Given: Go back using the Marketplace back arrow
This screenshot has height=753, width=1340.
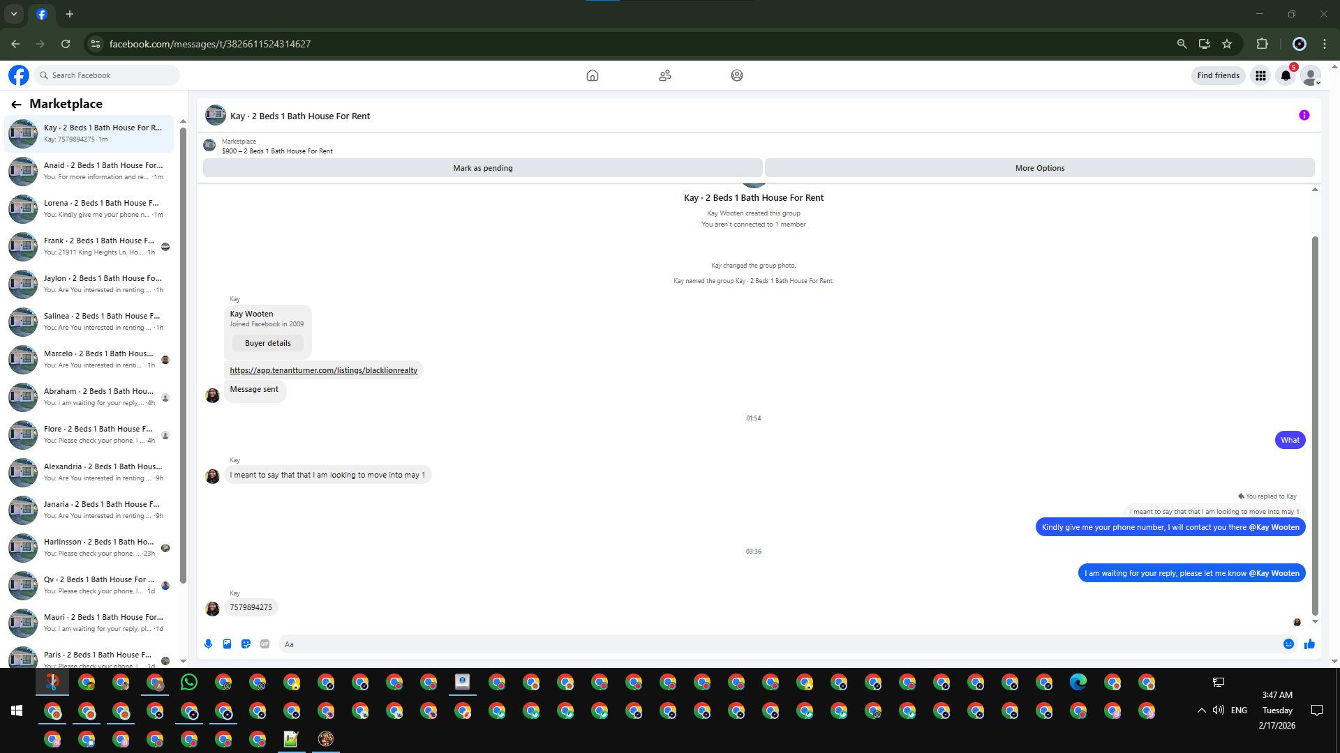Looking at the screenshot, I should [16, 104].
